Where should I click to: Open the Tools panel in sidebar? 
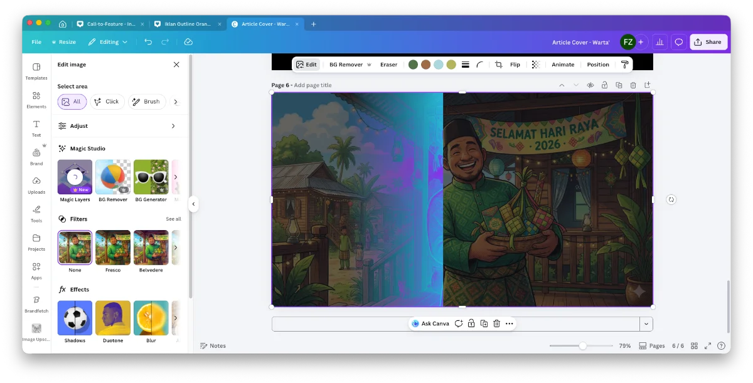(36, 213)
